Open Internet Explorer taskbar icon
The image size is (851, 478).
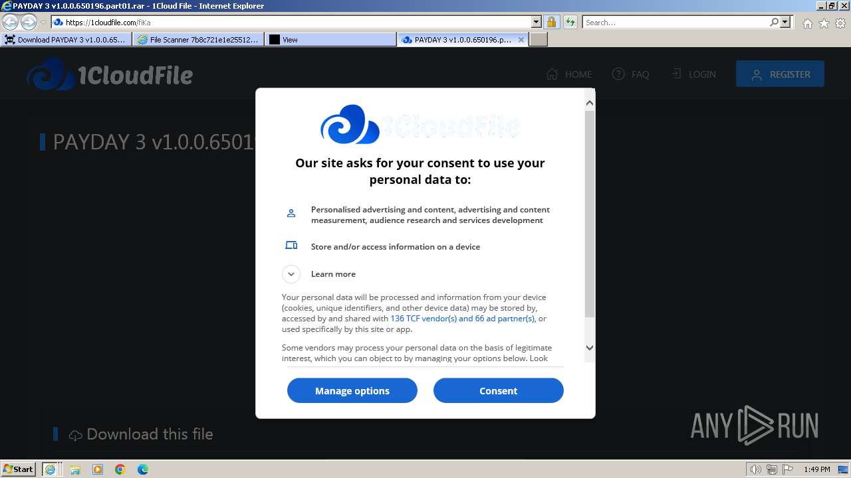[x=50, y=469]
